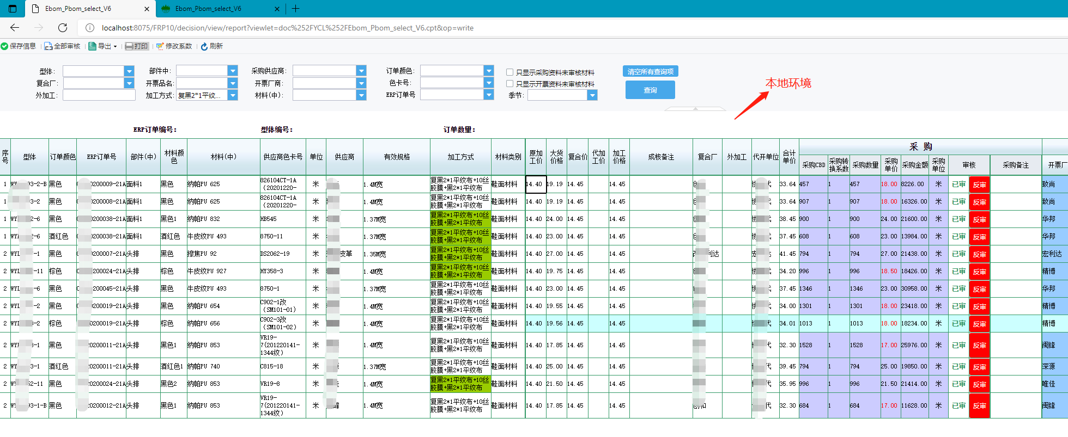This screenshot has width=1068, height=437.
Task: Reload the browser page
Action: coord(63,28)
